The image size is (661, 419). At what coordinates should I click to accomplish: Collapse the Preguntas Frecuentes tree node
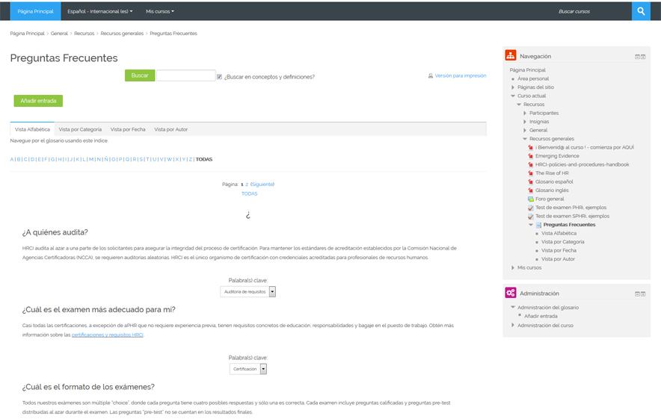[x=530, y=225]
